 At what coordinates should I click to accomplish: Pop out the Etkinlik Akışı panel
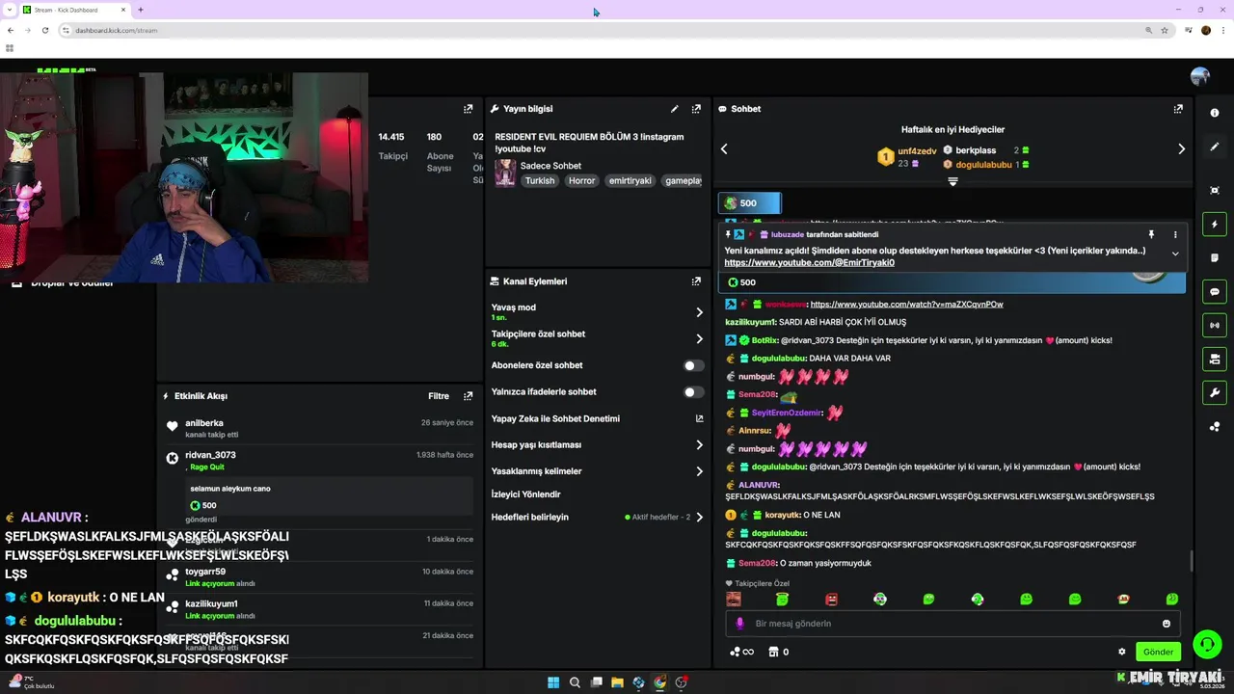coord(469,396)
